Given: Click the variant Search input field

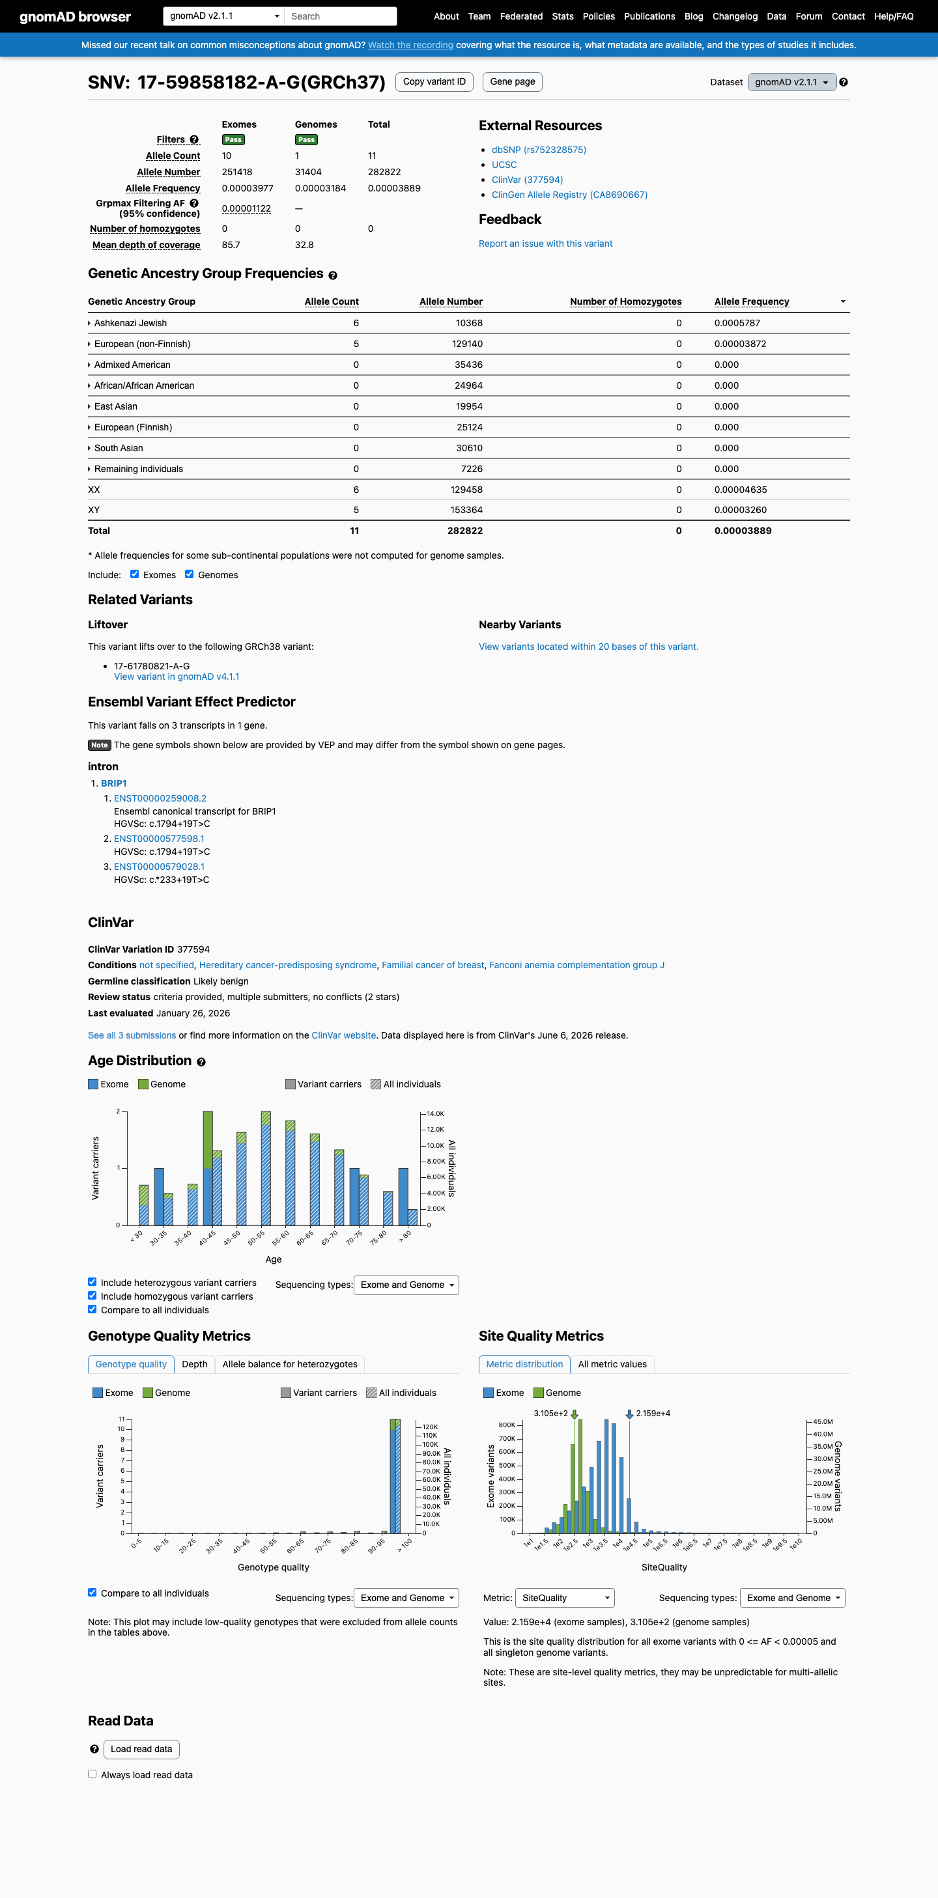Looking at the screenshot, I should (x=341, y=16).
